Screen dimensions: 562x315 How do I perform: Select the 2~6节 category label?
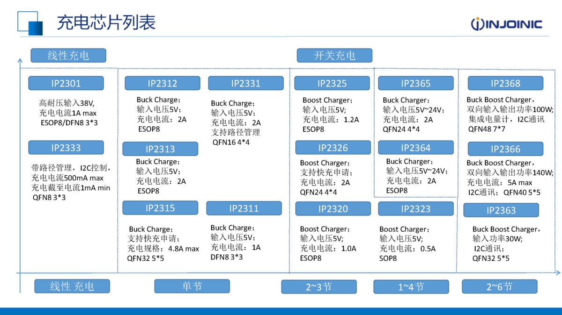point(499,286)
